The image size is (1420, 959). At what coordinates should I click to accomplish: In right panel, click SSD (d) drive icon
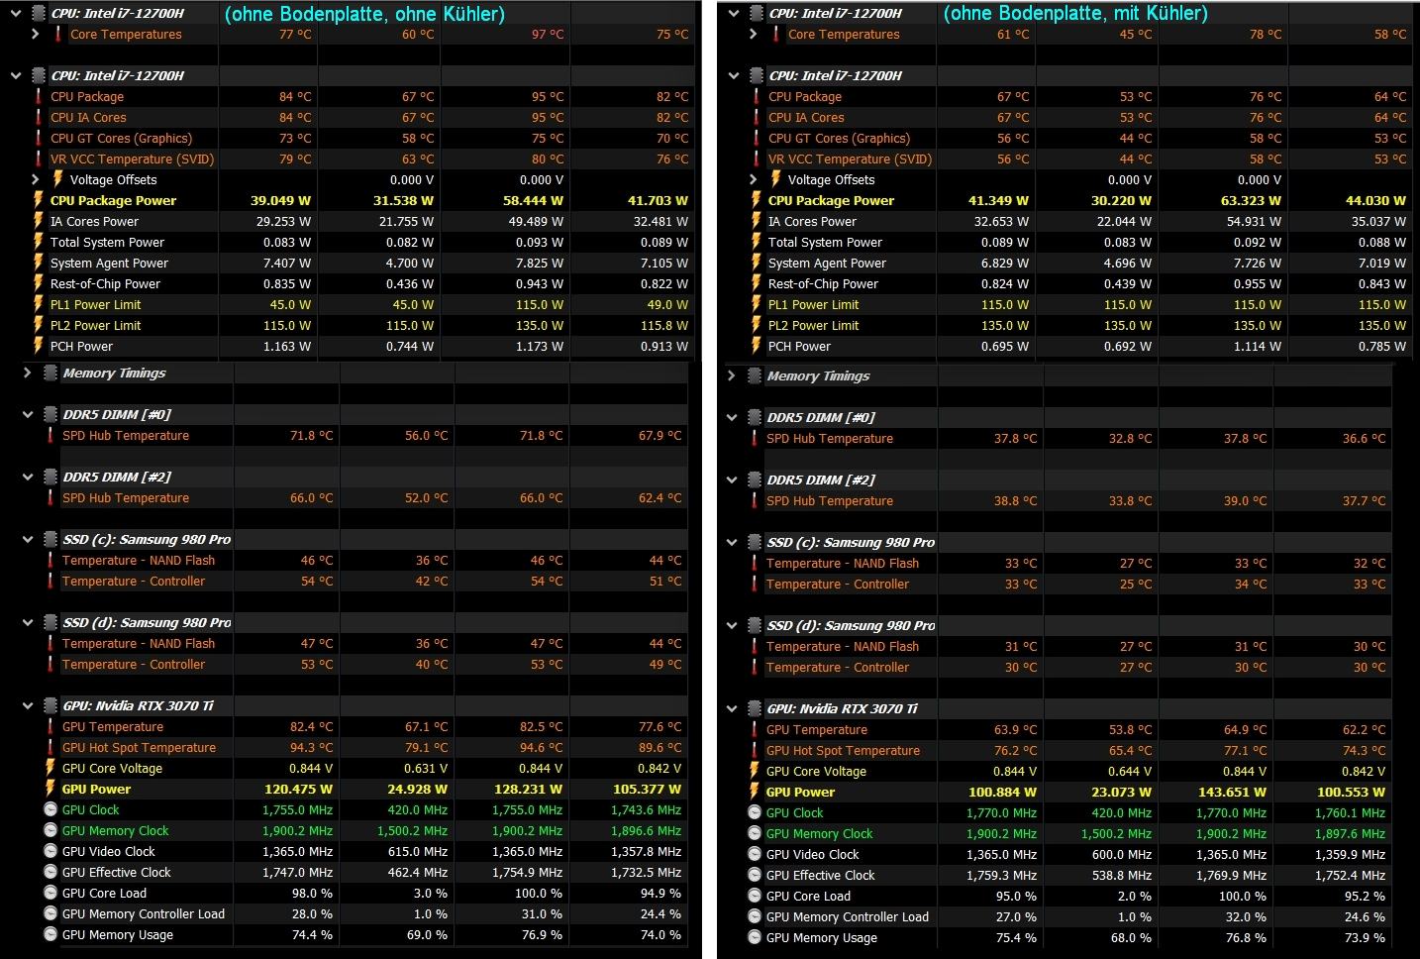756,626
